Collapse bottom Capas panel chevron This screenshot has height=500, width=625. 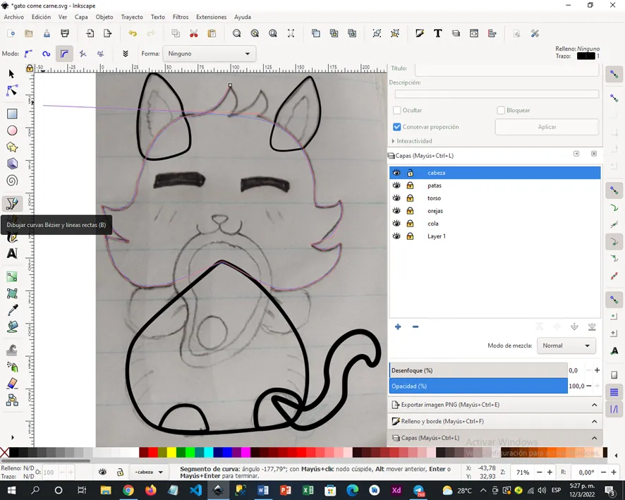(x=594, y=438)
